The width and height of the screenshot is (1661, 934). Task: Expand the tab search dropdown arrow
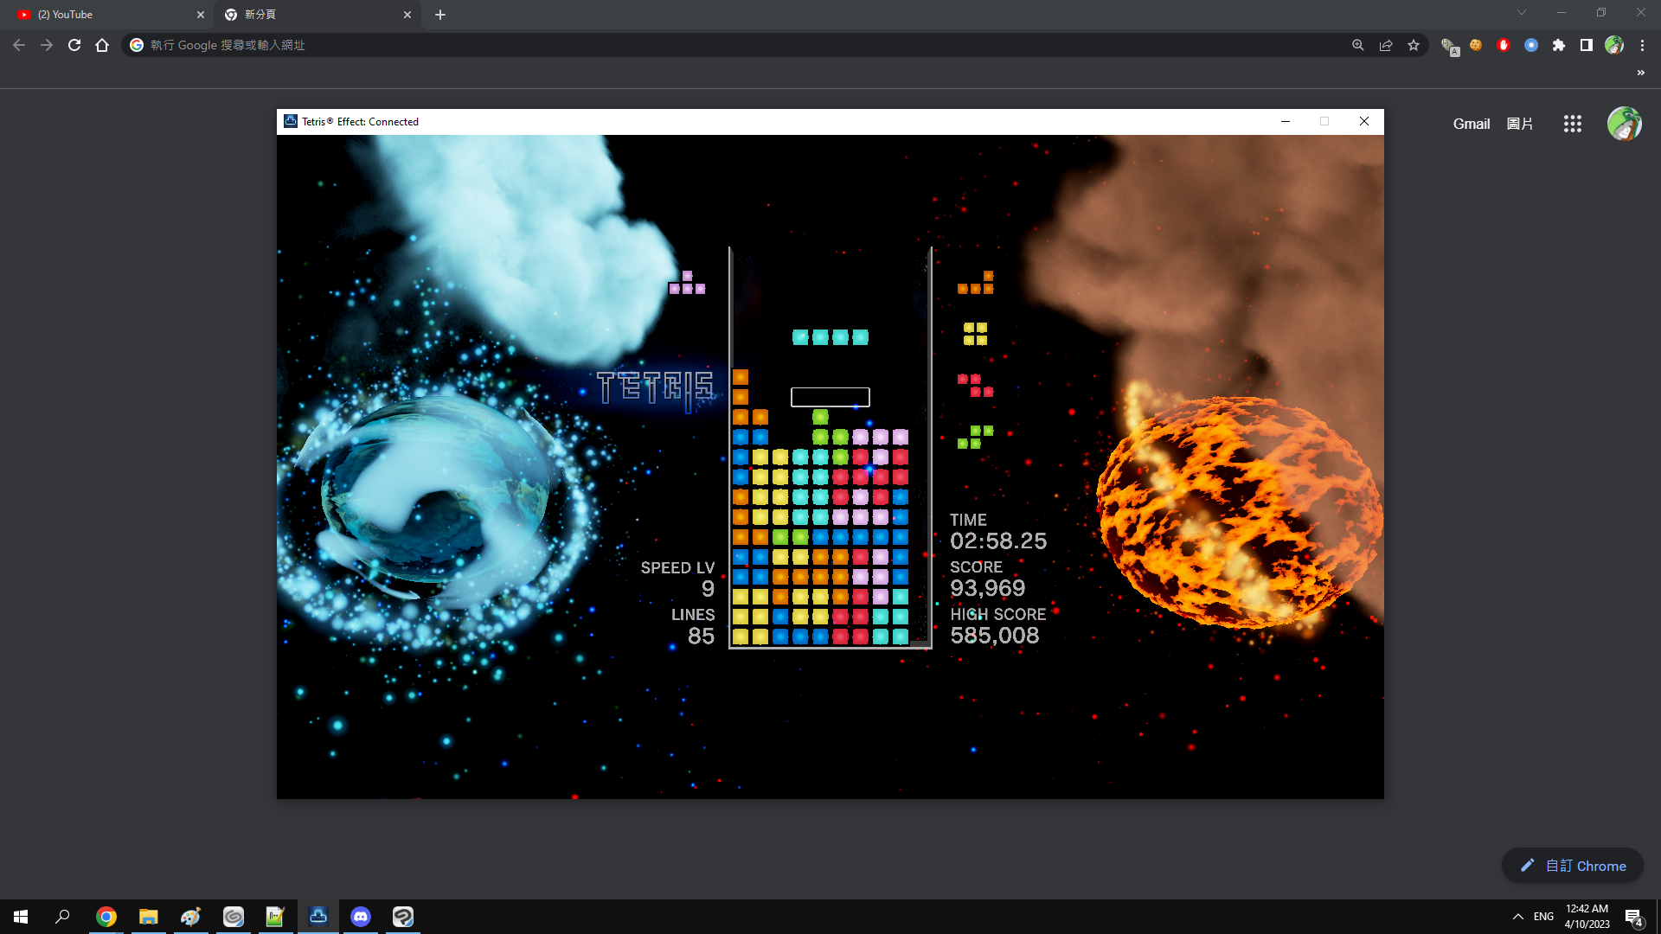[1522, 12]
